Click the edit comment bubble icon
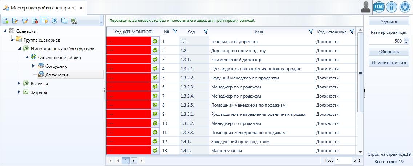This screenshot has width=413, height=166. (x=25, y=20)
